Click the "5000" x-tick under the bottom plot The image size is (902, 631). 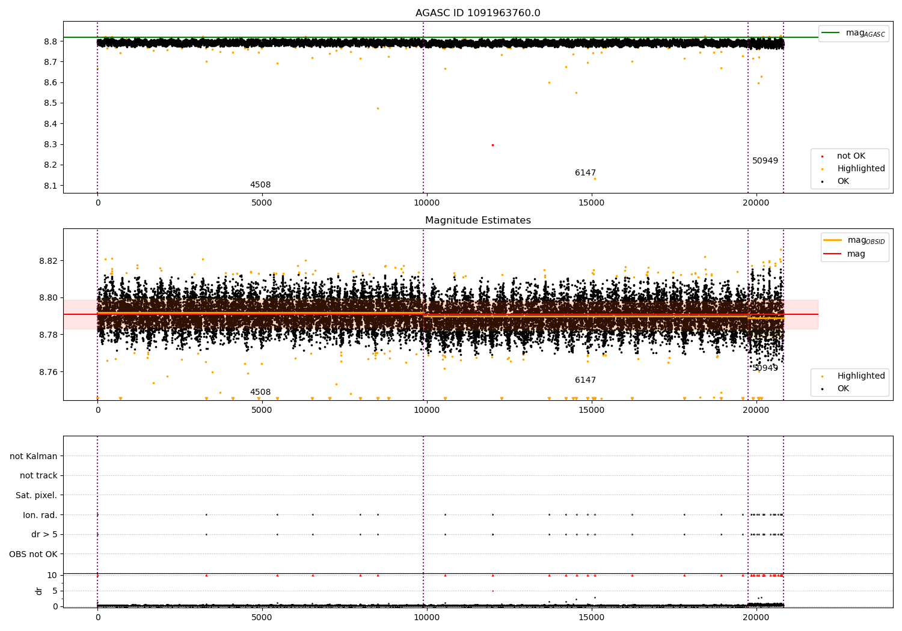pyautogui.click(x=262, y=617)
